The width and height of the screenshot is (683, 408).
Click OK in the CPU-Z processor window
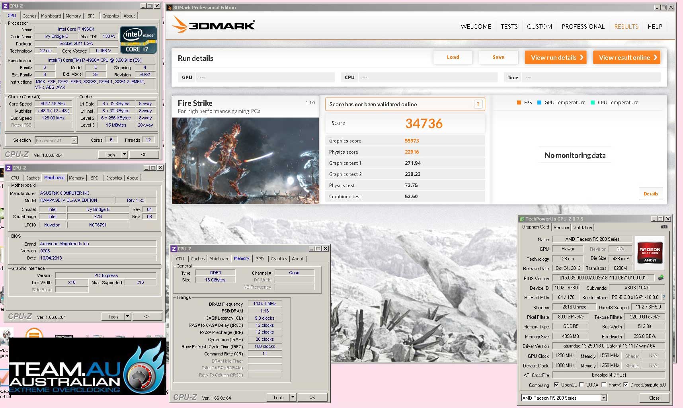[x=144, y=154]
